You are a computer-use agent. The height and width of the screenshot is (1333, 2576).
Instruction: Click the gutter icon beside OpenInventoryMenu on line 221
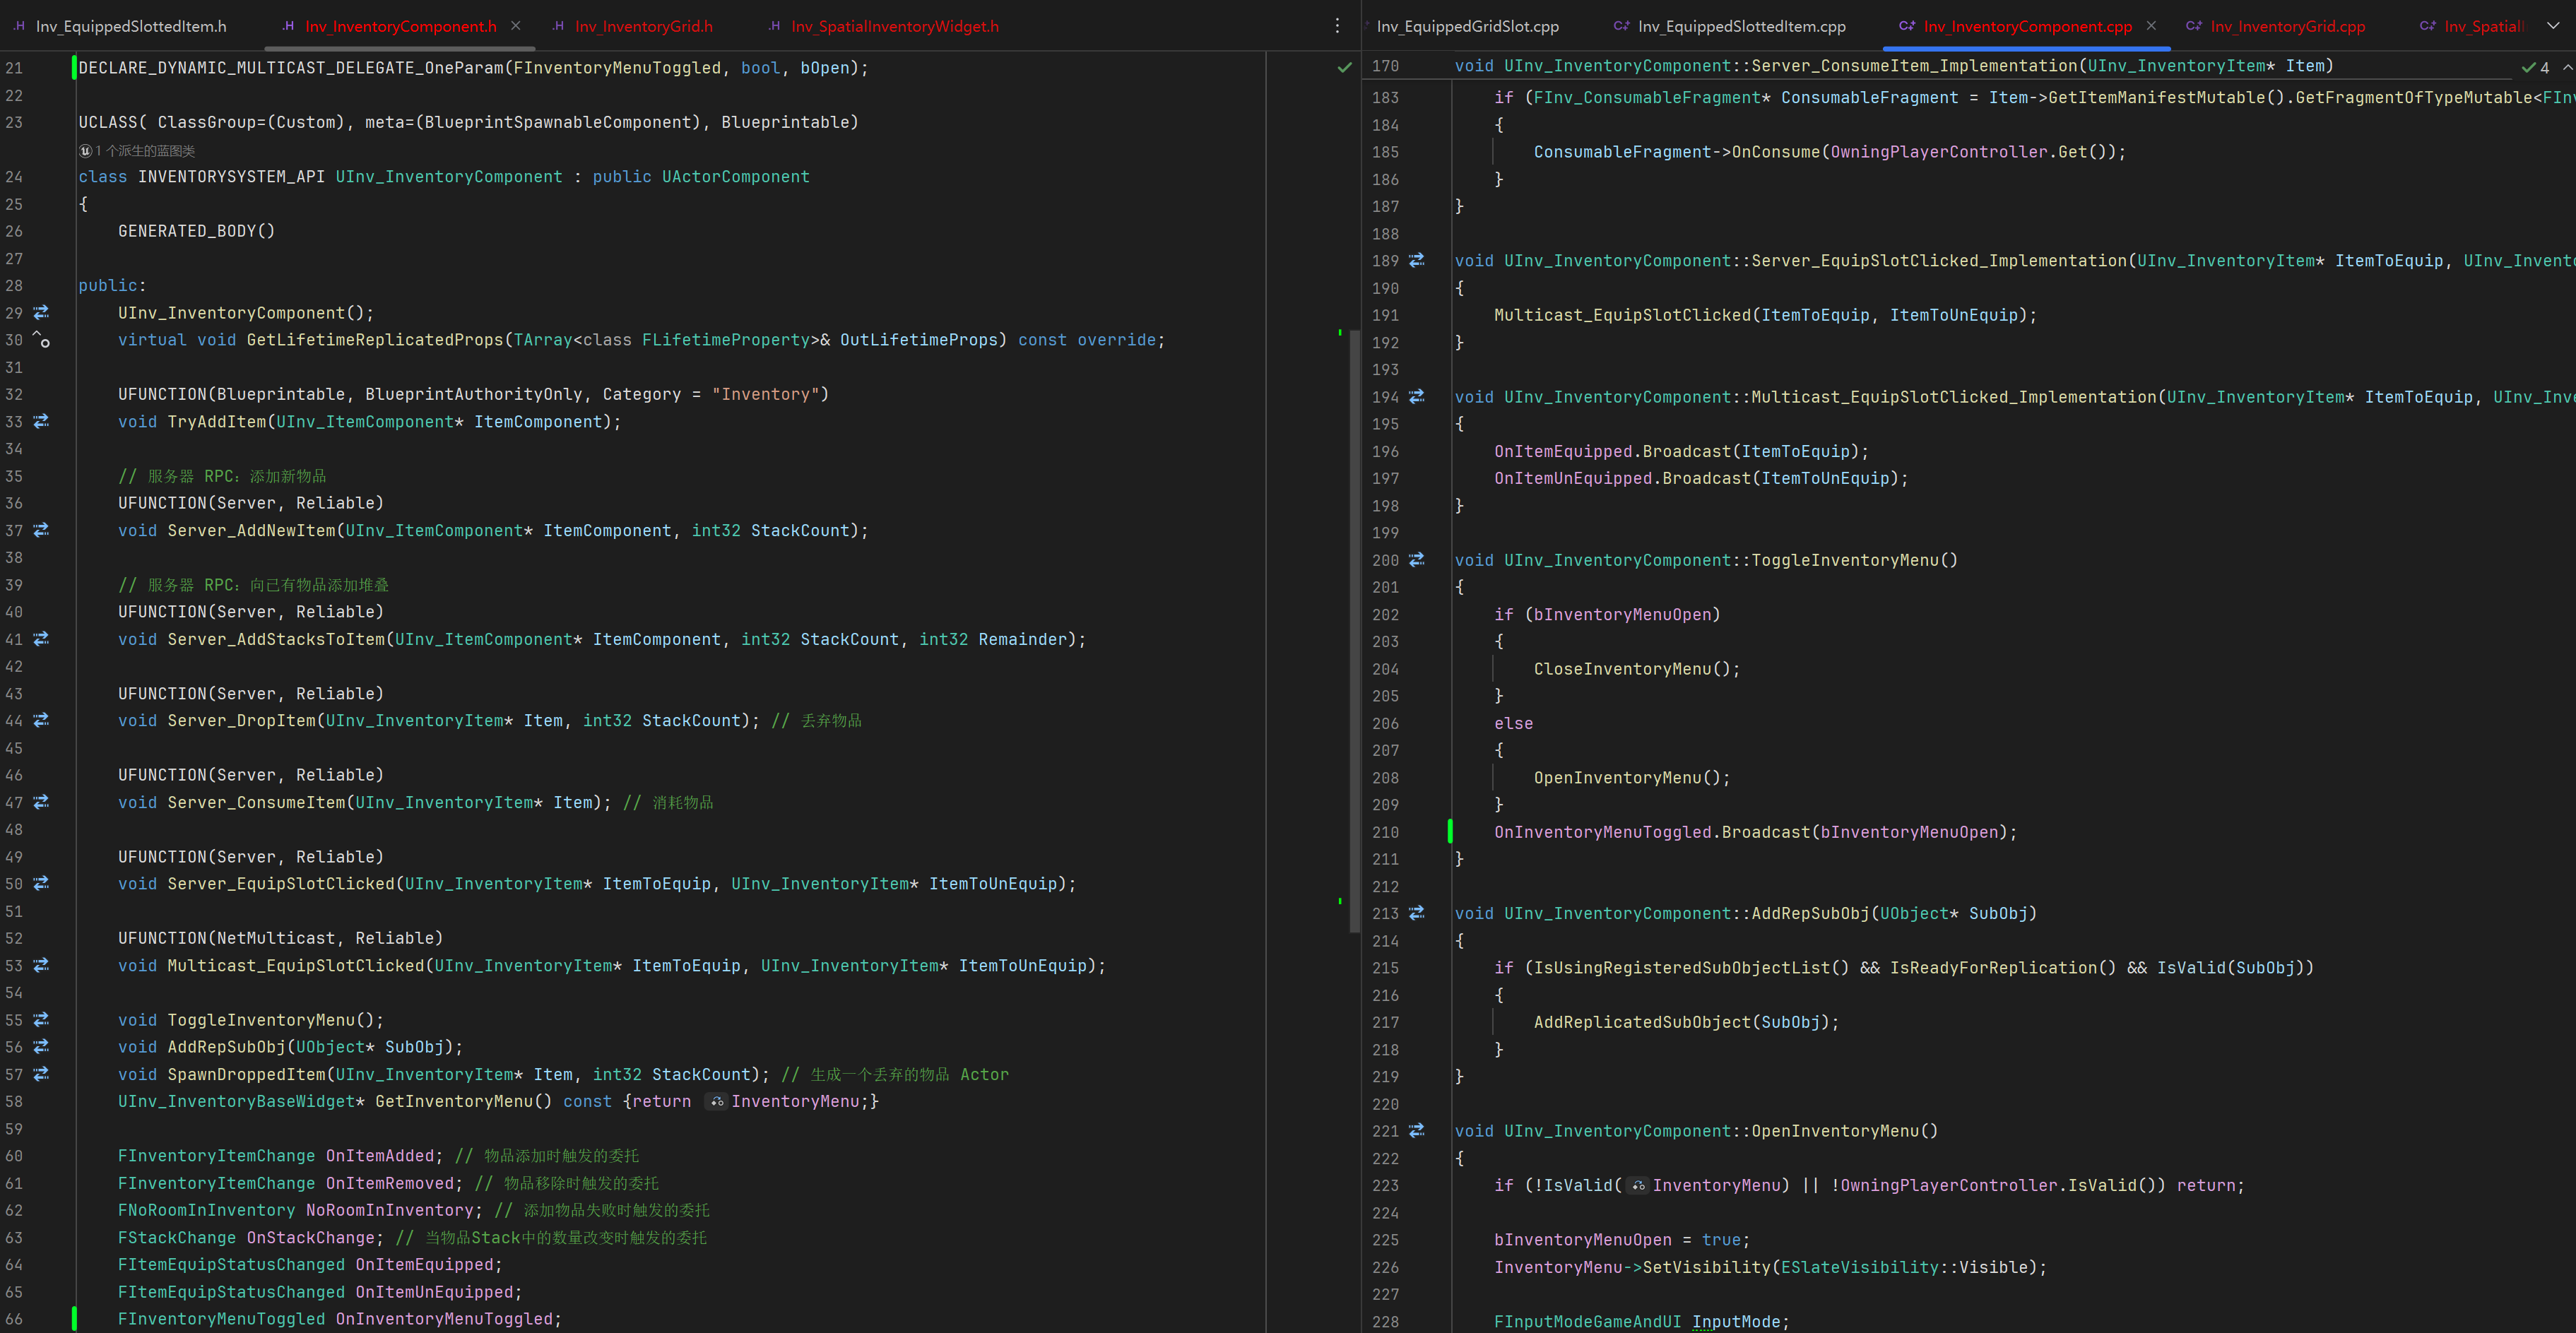pos(1417,1131)
